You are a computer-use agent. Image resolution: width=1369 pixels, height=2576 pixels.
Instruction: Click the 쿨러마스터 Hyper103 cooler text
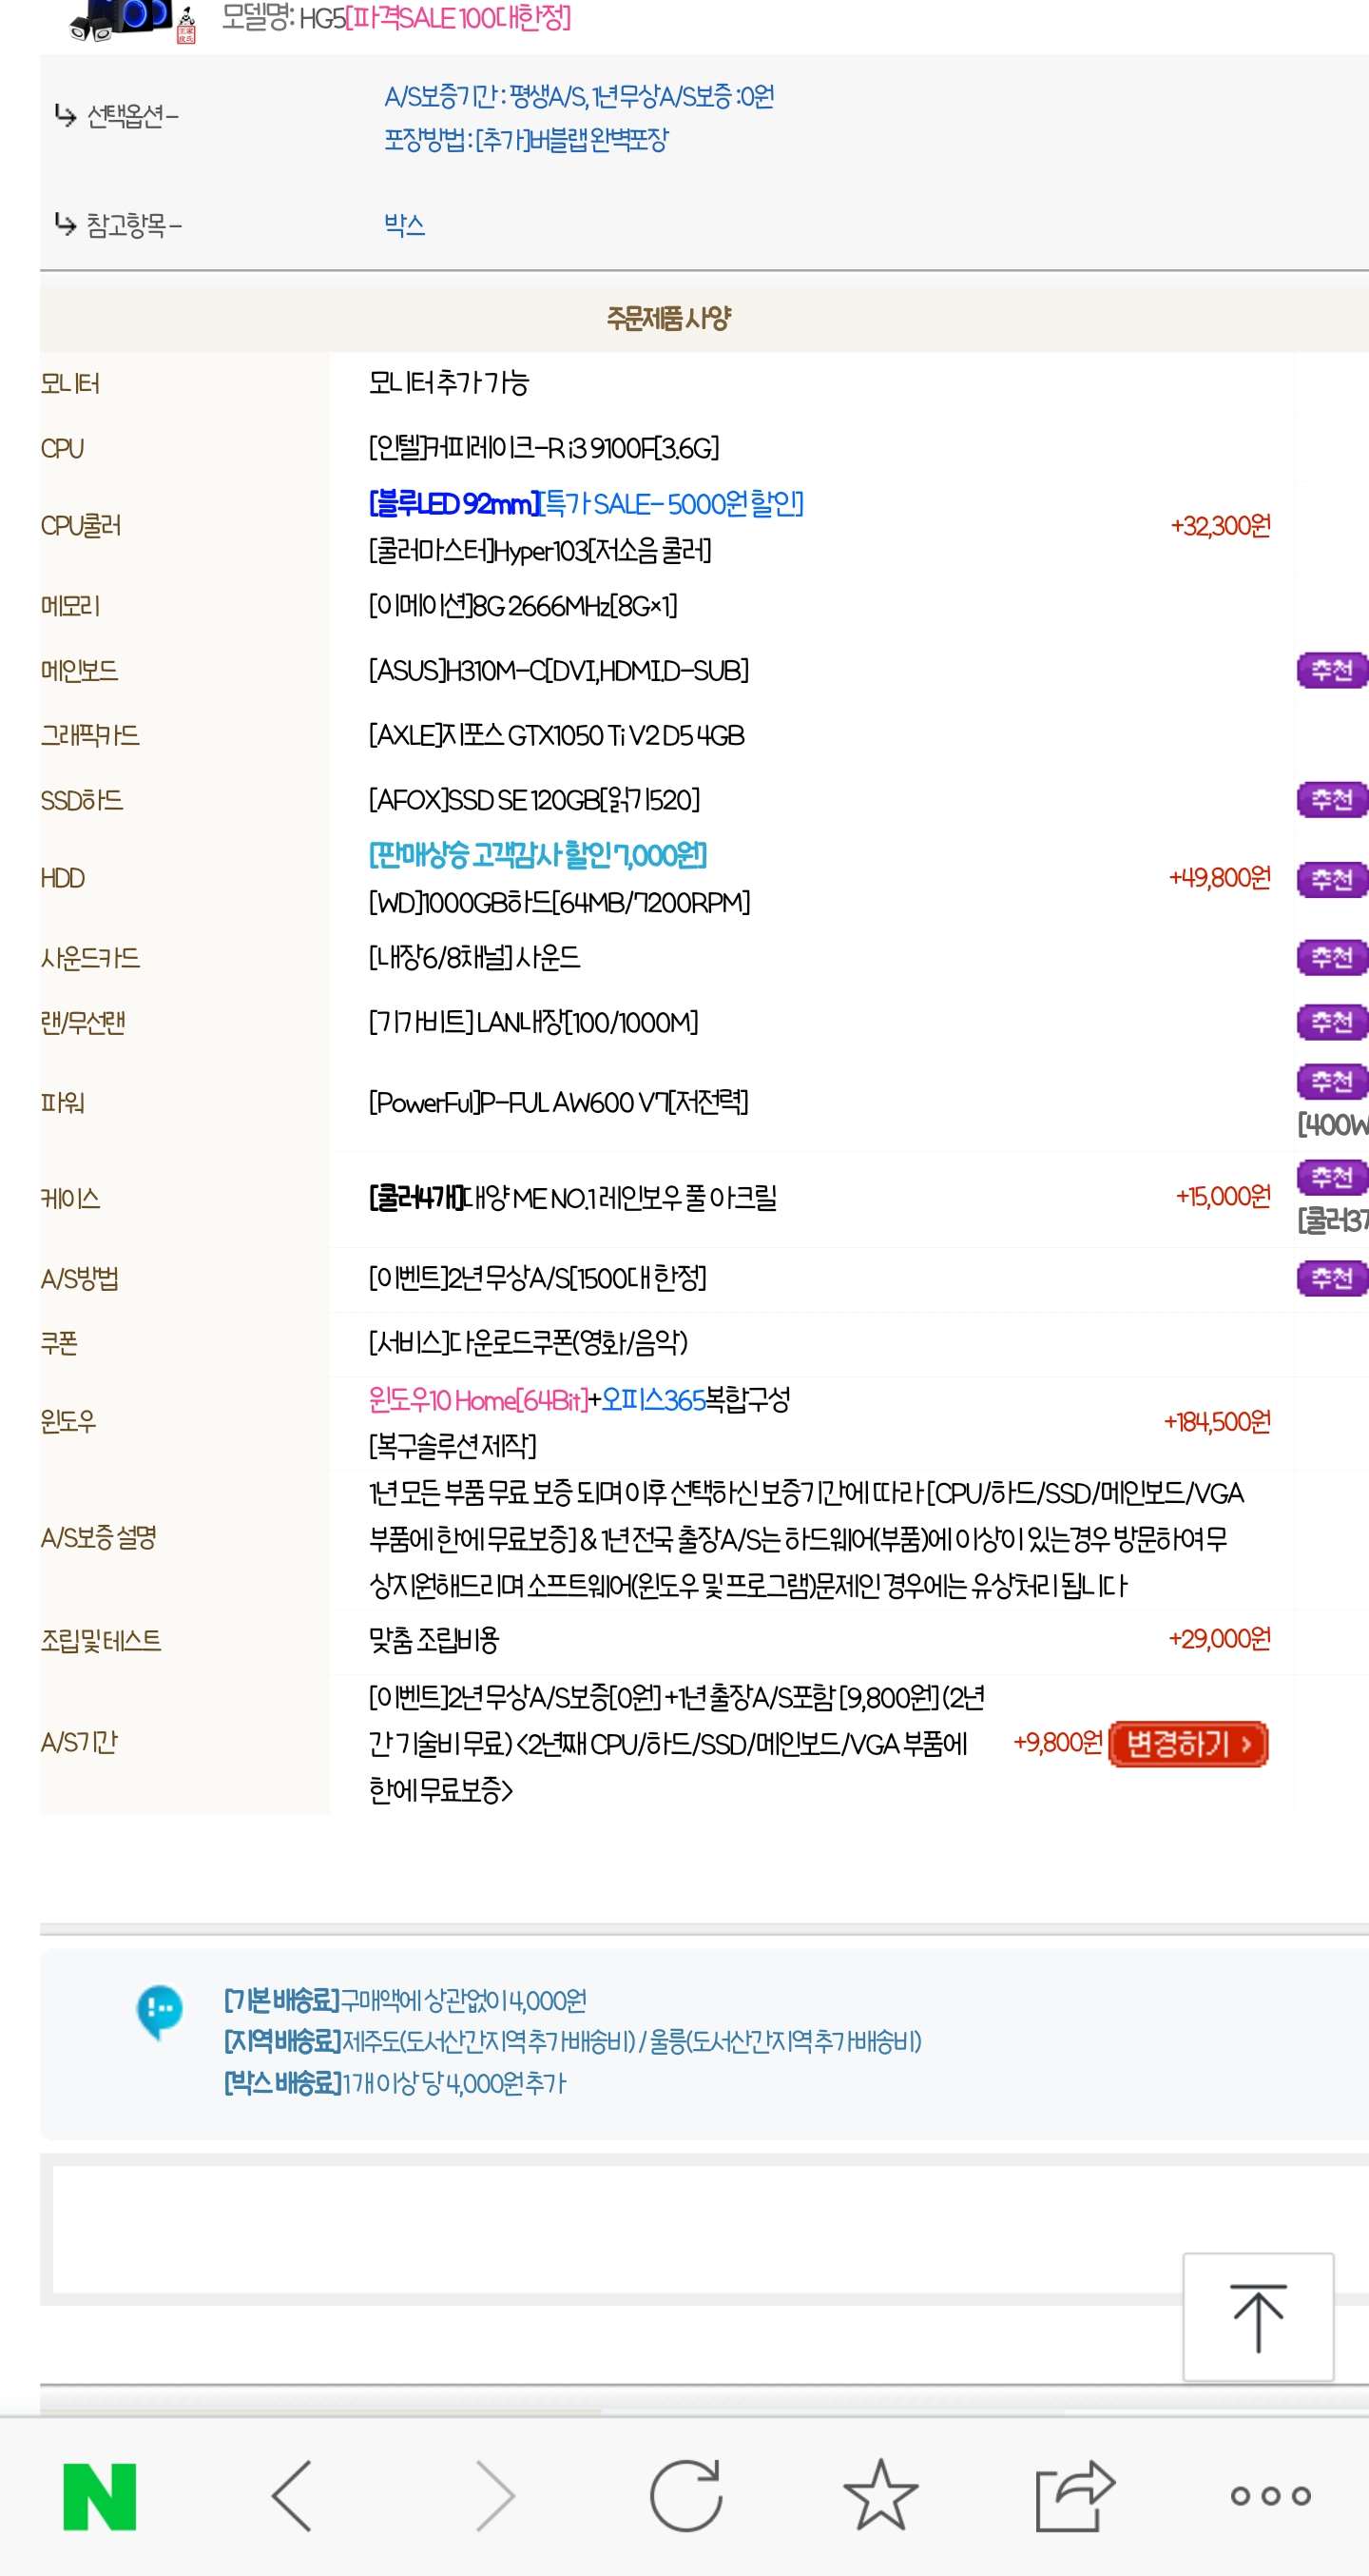[540, 551]
